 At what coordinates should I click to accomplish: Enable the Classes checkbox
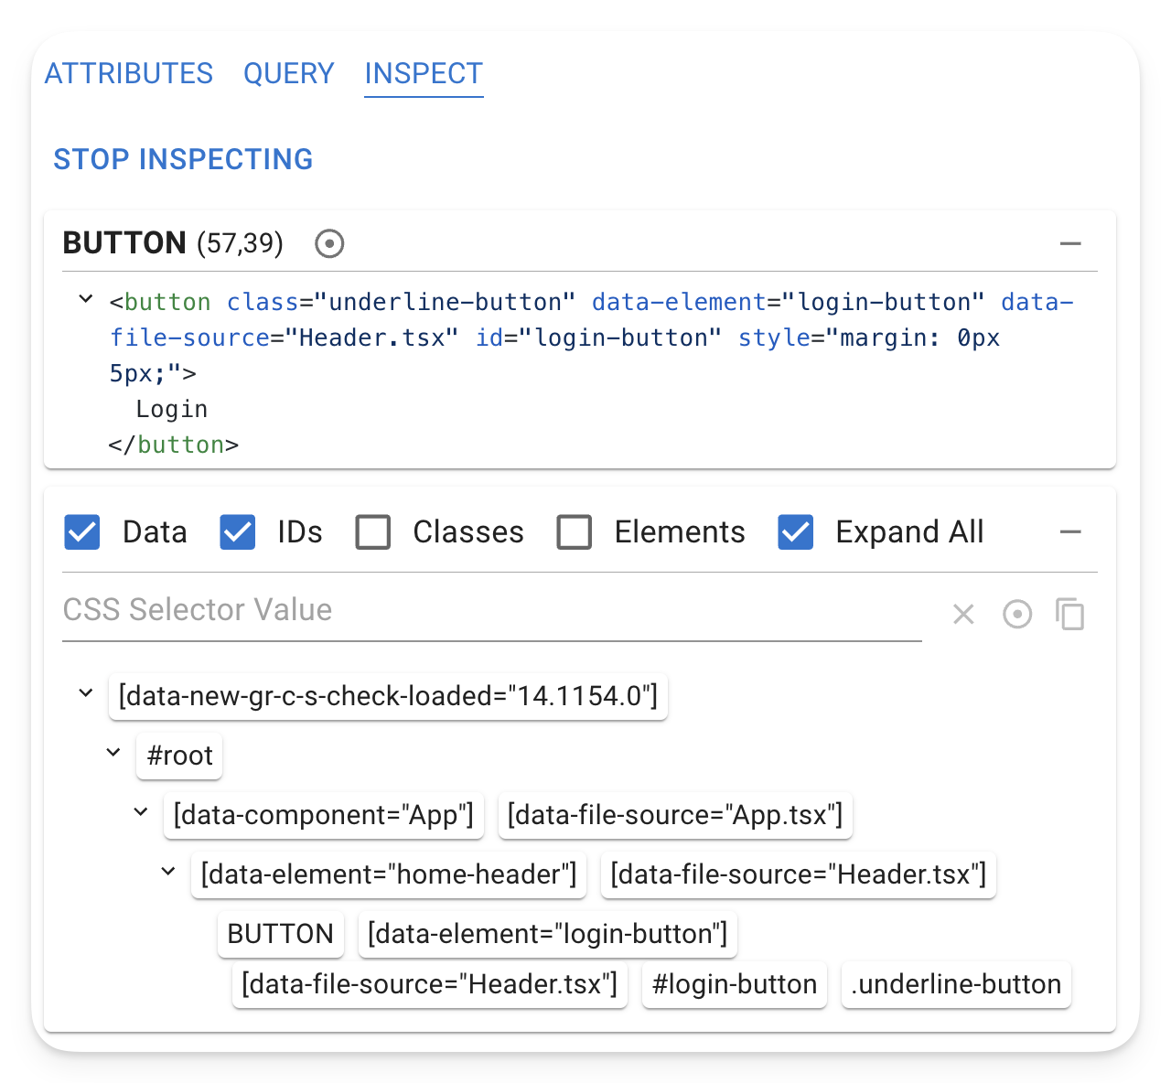tap(373, 532)
